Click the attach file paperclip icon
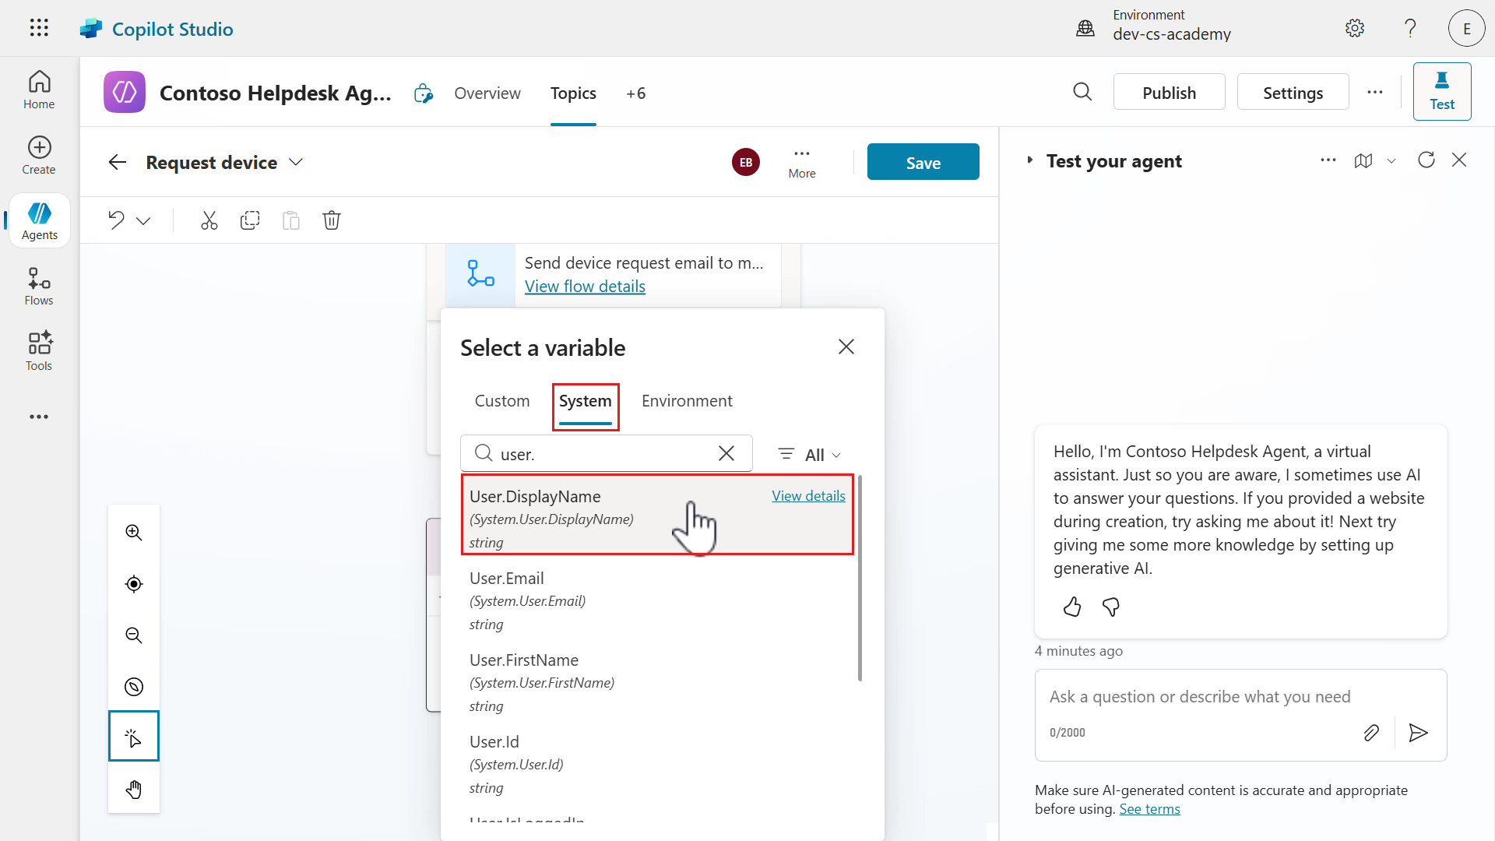Viewport: 1495px width, 841px height. [1371, 733]
